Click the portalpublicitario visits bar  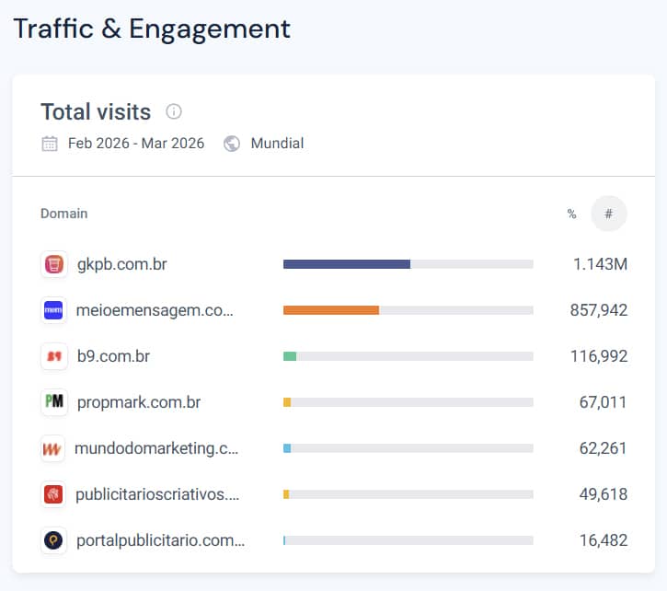tap(284, 540)
